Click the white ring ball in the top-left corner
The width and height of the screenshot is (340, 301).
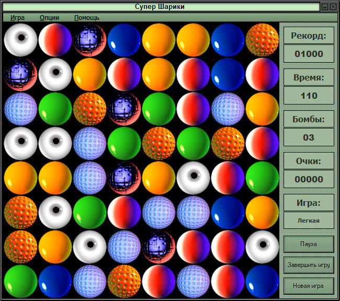20,40
